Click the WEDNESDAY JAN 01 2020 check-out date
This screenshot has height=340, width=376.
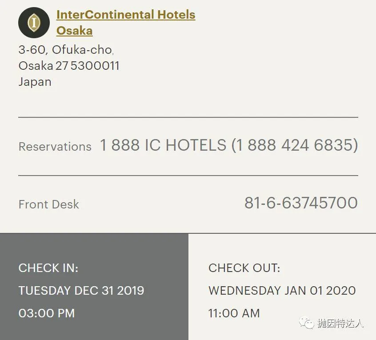pyautogui.click(x=282, y=290)
